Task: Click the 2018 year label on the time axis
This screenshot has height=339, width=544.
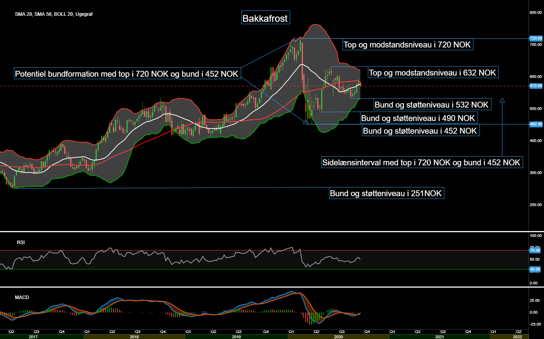Action: (x=134, y=337)
